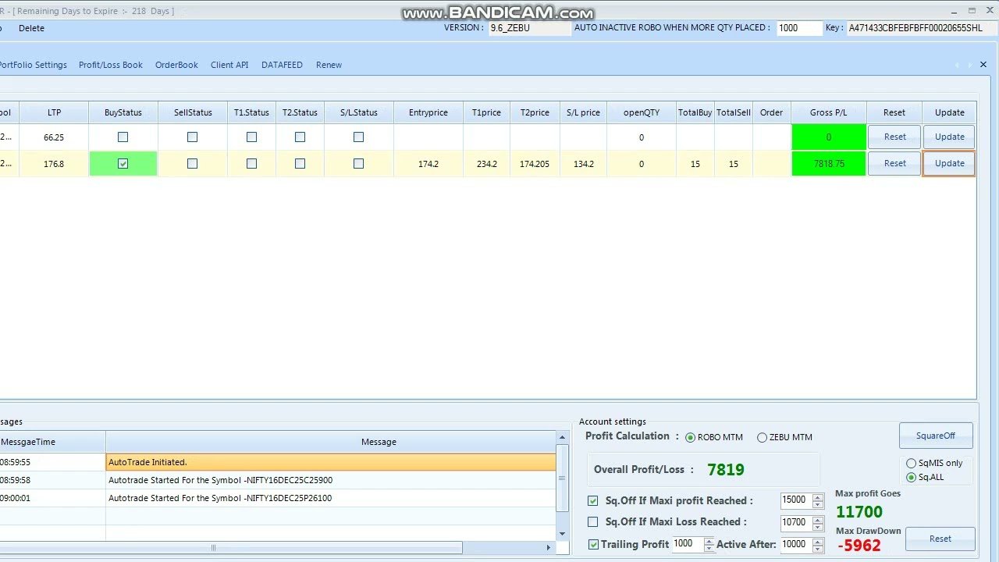This screenshot has height=562, width=999.
Task: Click the down arrow of the messages vertical scrollbar
Action: point(562,534)
